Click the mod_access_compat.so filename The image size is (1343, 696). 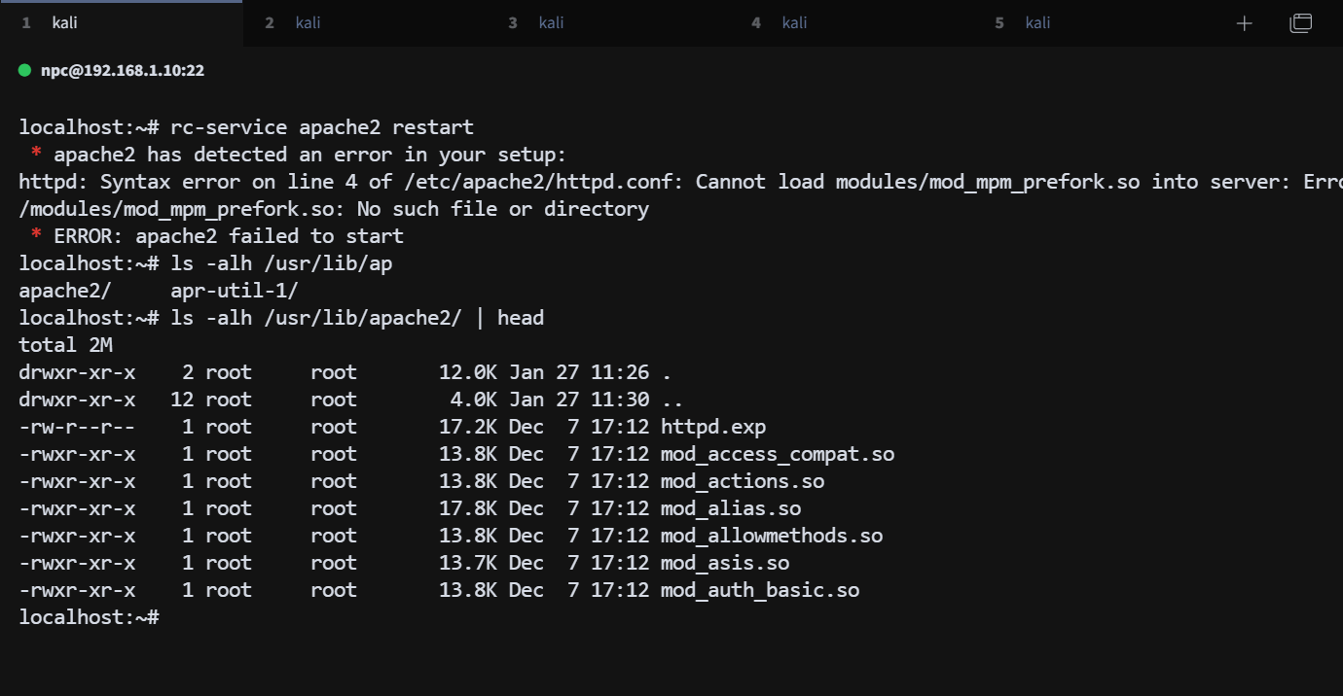(777, 454)
